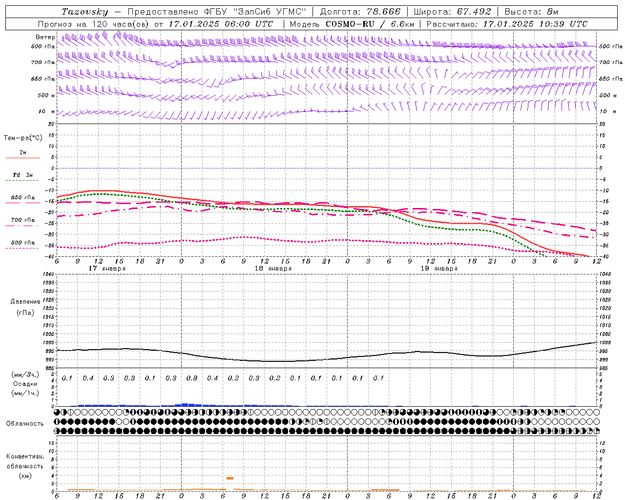Select the elevation text Высота: 8м
Viewport: 625px width, 500px height.
[x=531, y=12]
